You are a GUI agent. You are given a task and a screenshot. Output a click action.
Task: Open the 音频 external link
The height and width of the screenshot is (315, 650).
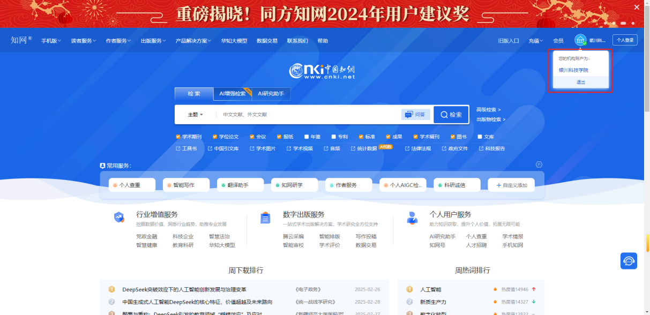coord(332,148)
